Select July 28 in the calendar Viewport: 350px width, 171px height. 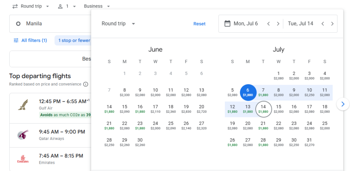pos(263,142)
